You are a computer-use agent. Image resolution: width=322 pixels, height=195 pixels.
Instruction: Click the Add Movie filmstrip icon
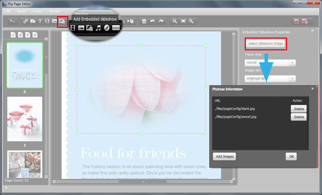point(47,21)
